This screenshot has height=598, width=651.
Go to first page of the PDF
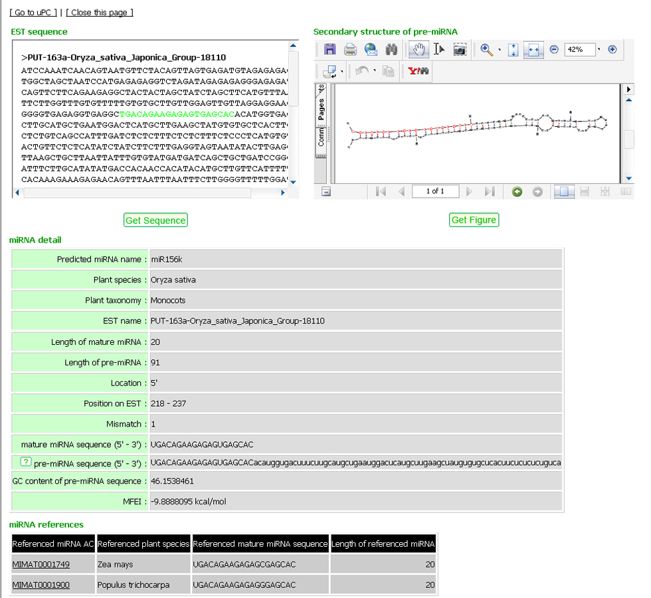pos(381,191)
